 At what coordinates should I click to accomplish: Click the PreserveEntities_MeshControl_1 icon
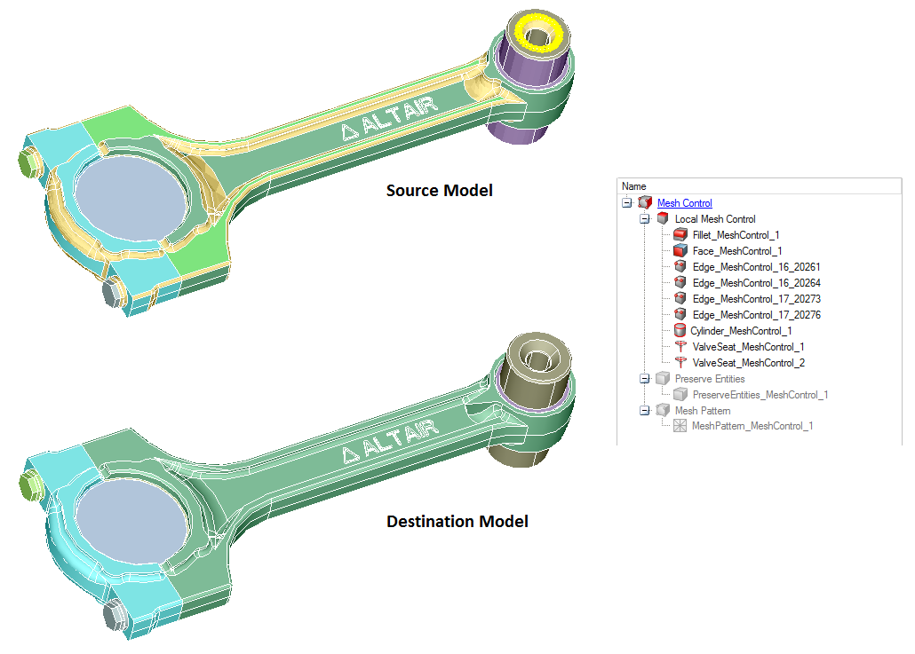tap(680, 395)
